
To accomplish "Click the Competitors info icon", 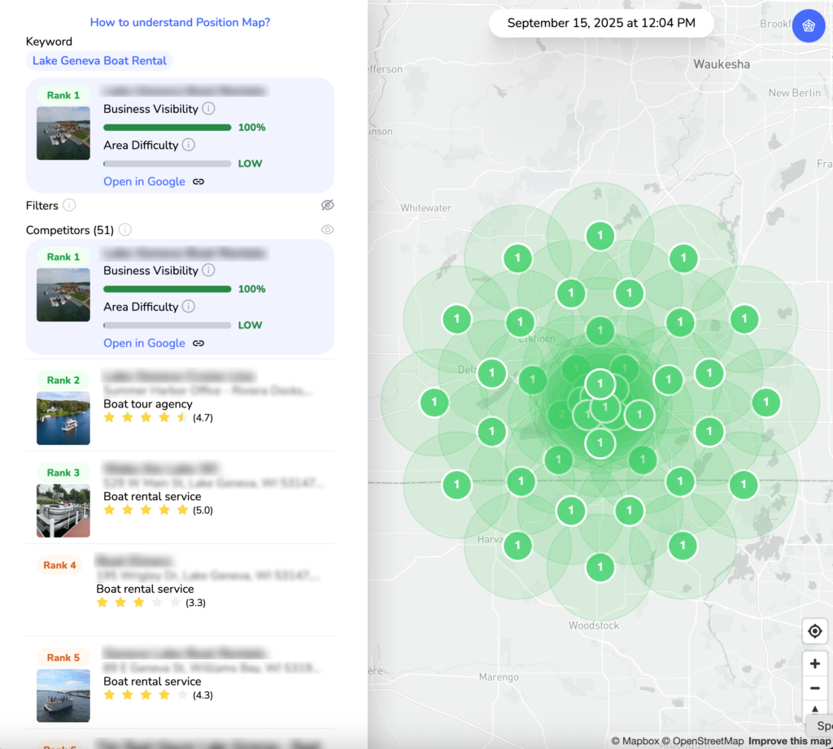I will [x=125, y=230].
